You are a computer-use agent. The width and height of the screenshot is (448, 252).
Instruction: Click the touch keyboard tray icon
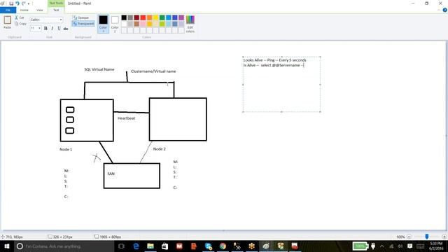tap(420, 246)
